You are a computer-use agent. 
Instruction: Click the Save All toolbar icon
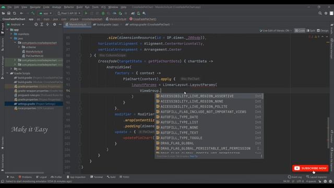coord(9,13)
